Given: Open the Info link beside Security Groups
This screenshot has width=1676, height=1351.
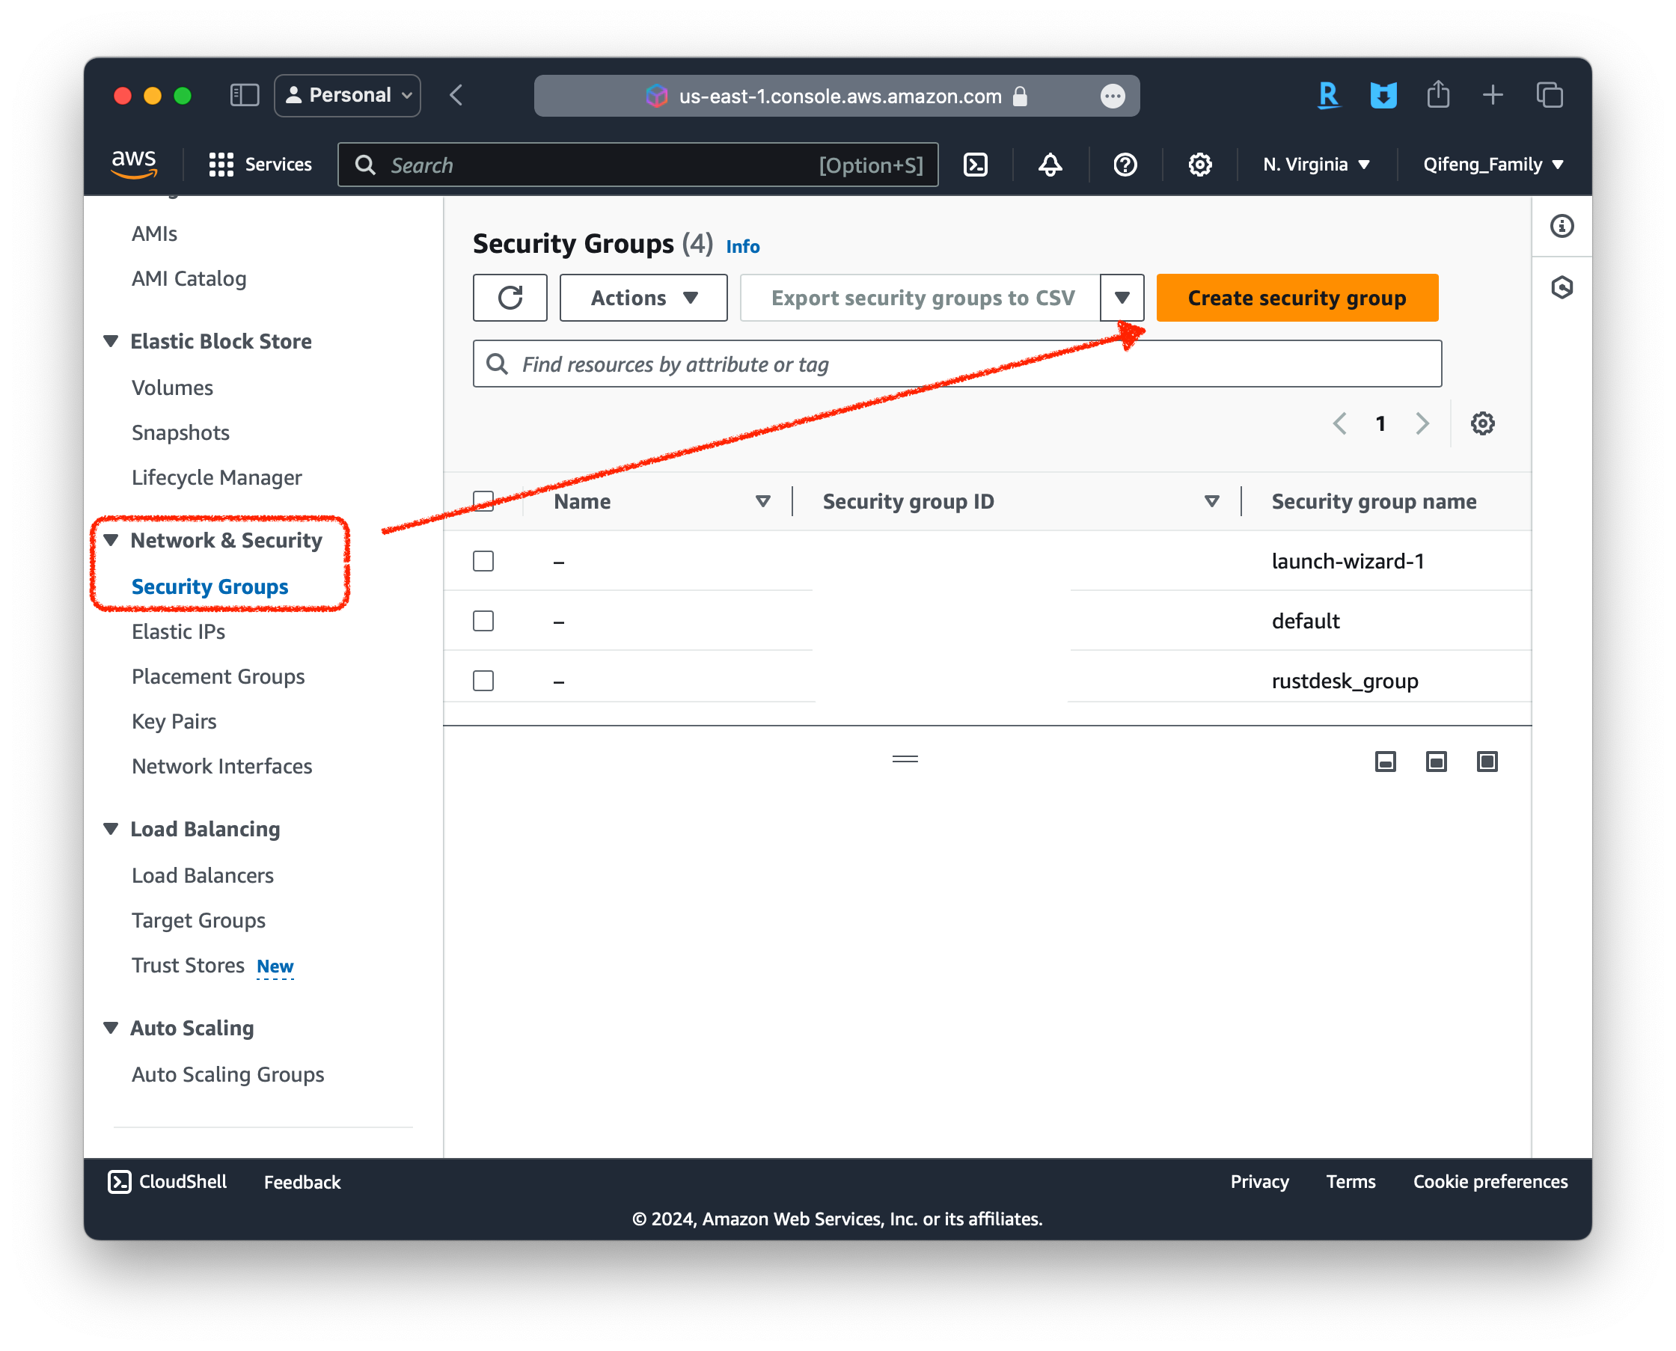Looking at the screenshot, I should coord(743,246).
